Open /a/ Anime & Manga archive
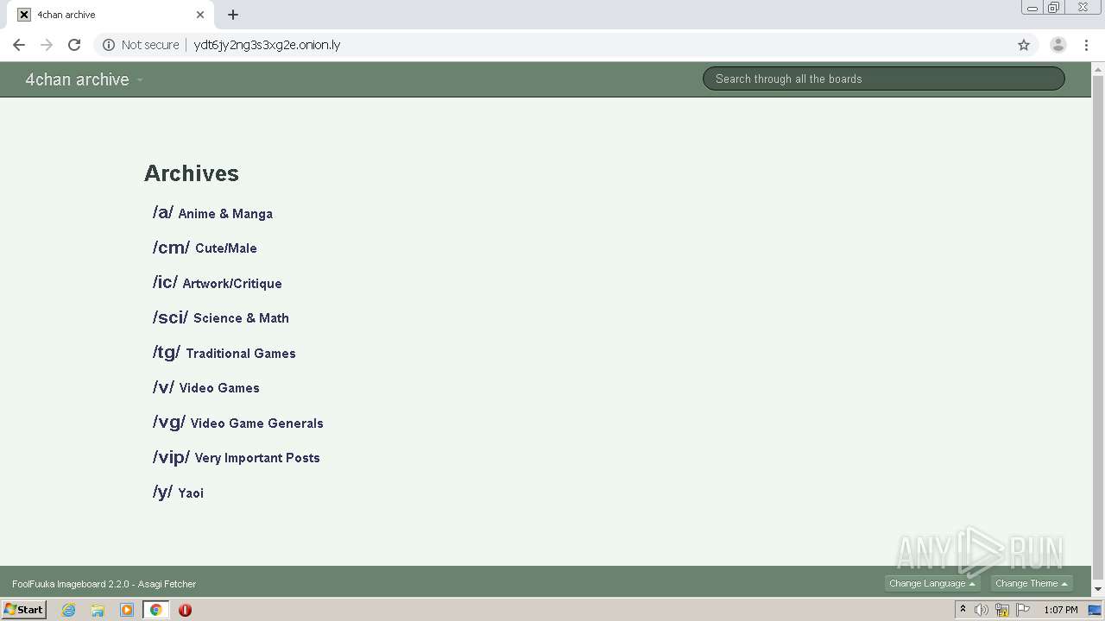1105x621 pixels. [212, 212]
